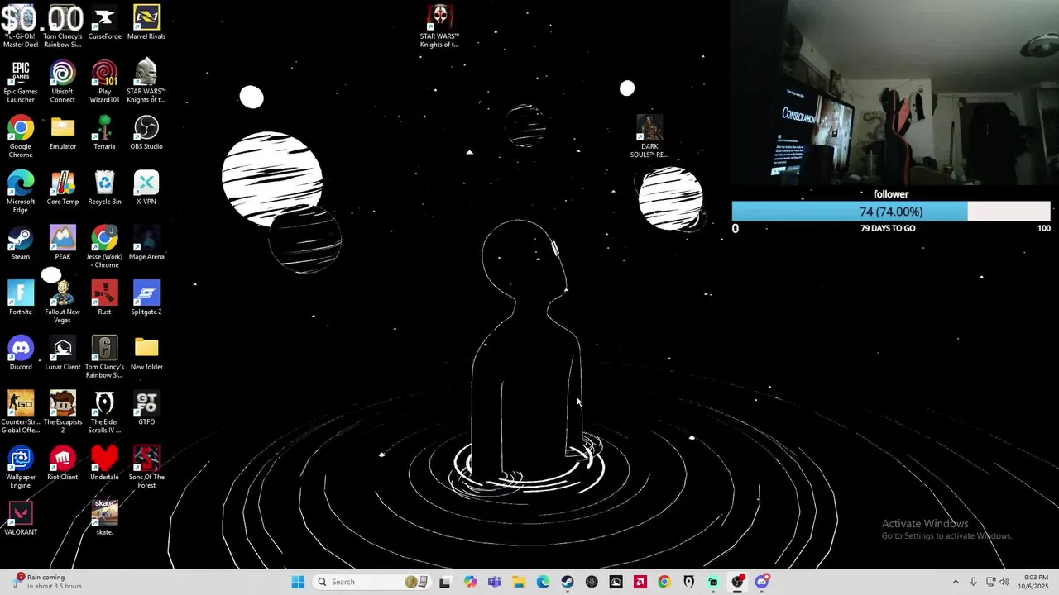Image resolution: width=1059 pixels, height=595 pixels.
Task: Select the Steam desktop shortcut
Action: click(x=21, y=243)
